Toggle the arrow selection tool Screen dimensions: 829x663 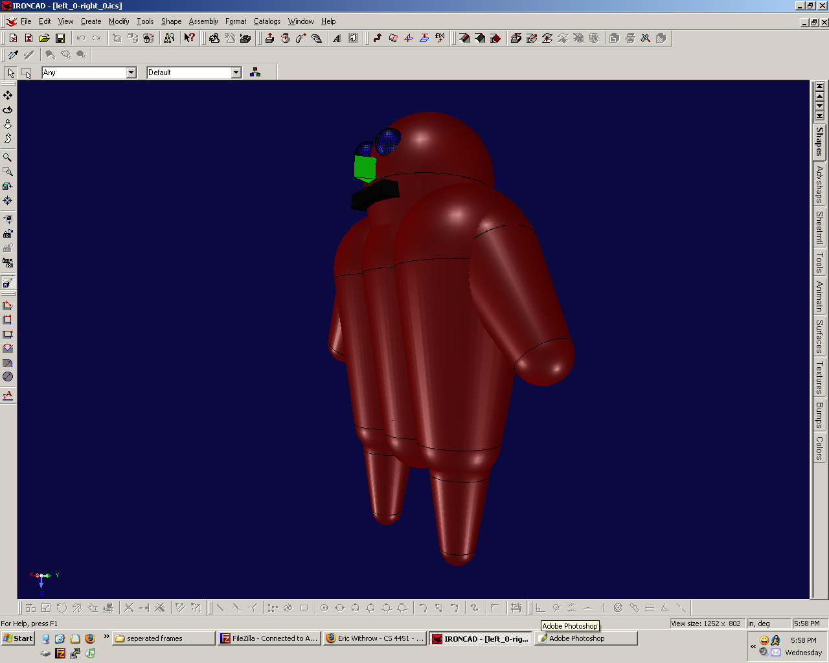point(11,73)
